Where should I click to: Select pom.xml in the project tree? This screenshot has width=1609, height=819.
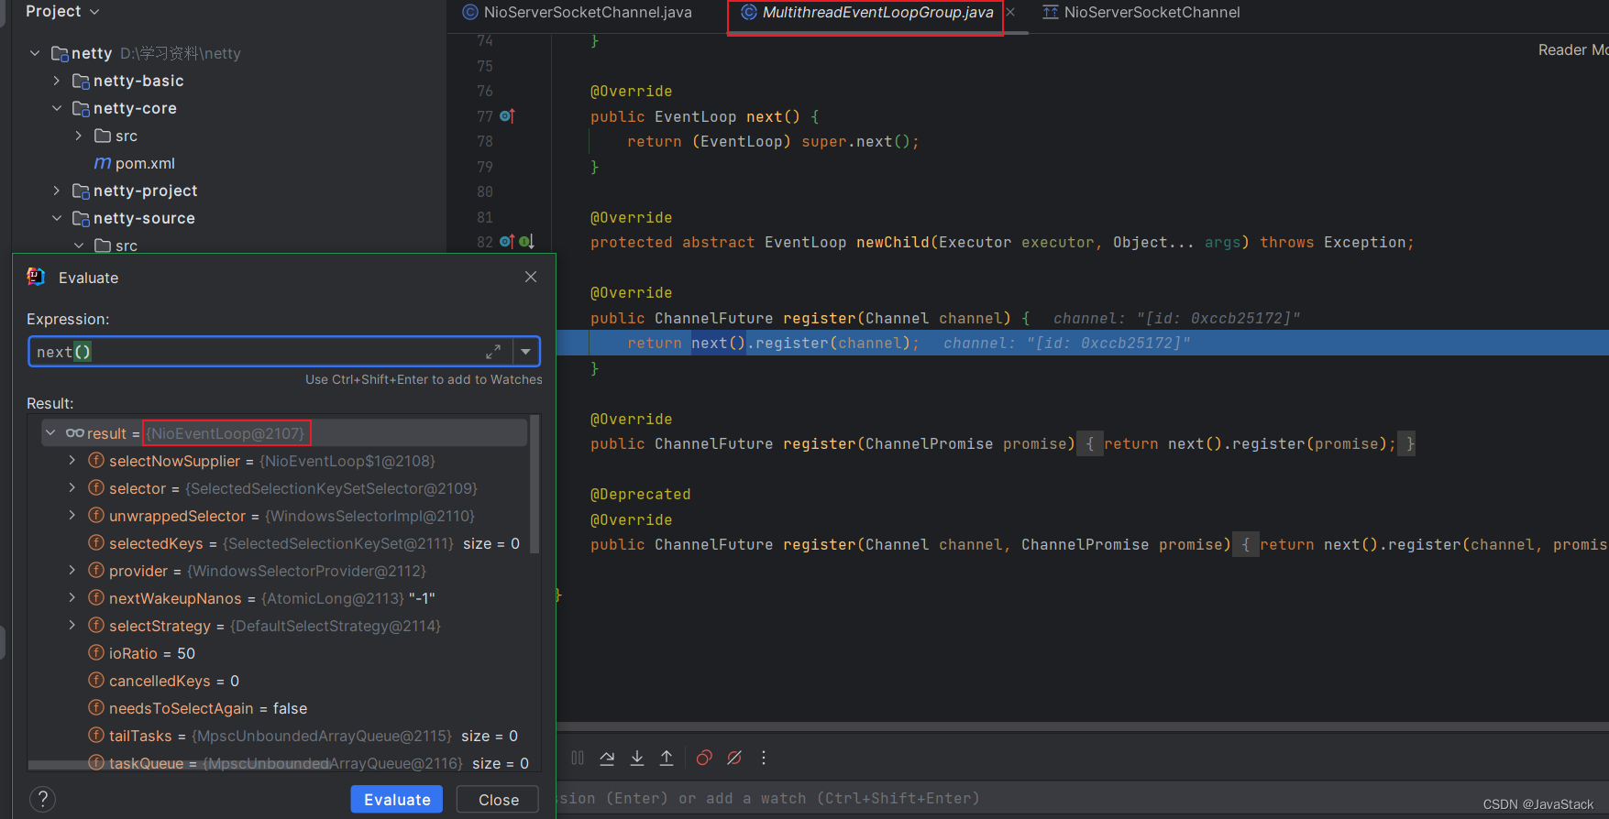pos(145,163)
